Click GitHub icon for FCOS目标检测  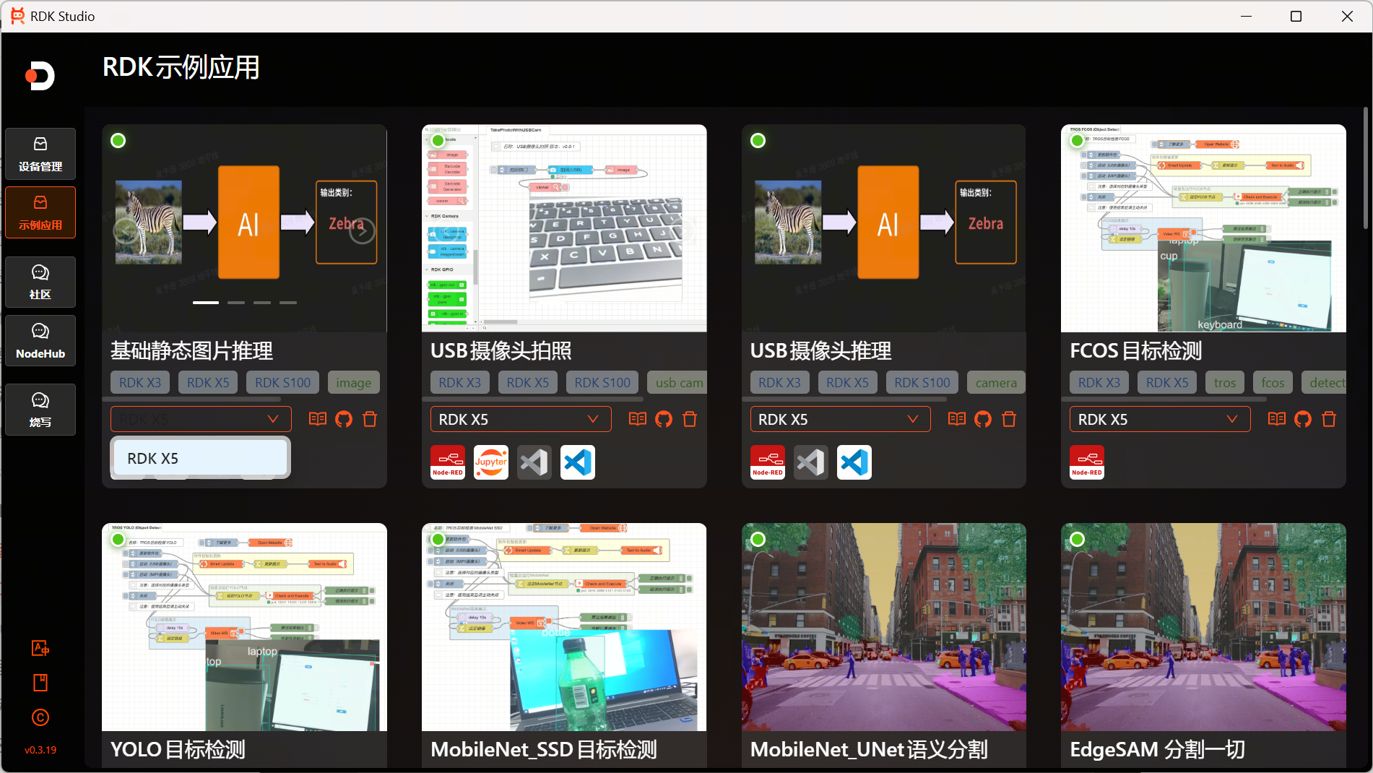coord(1303,419)
